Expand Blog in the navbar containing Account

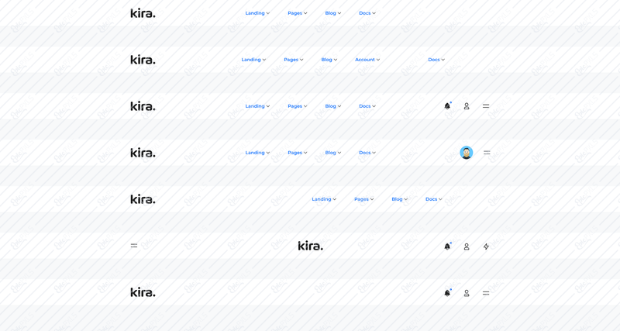[x=329, y=60]
